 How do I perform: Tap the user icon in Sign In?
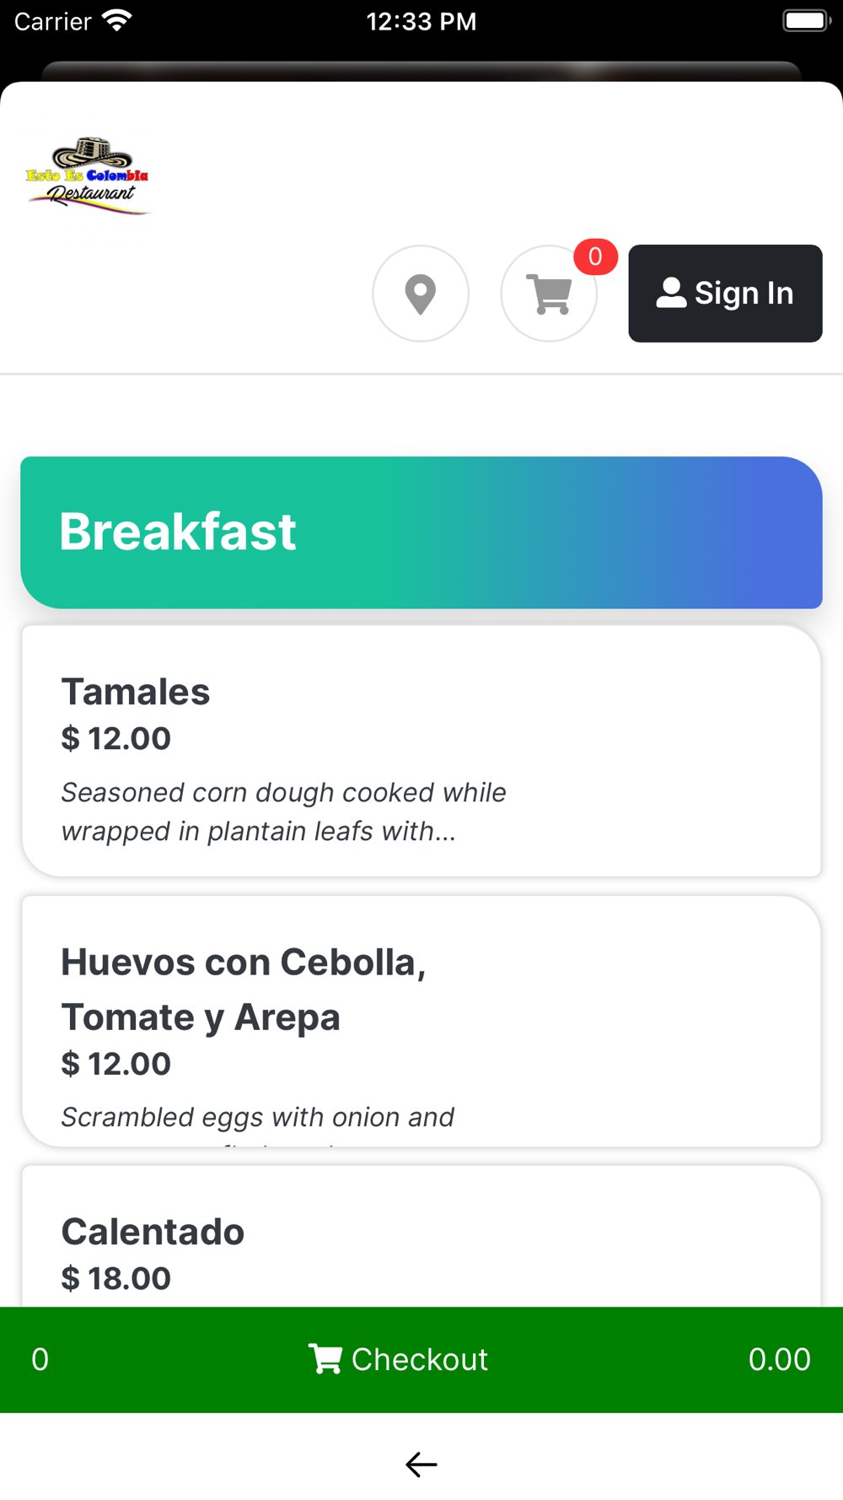(671, 293)
